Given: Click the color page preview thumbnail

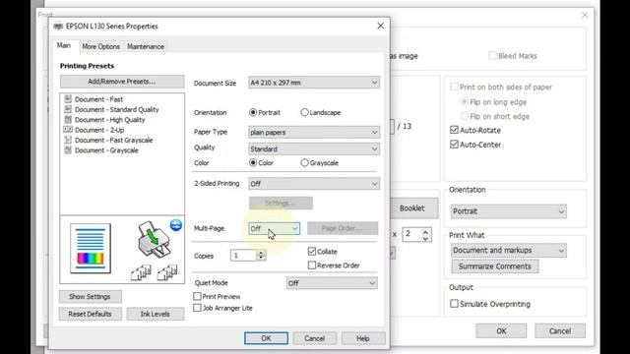Looking at the screenshot, I should click(91, 249).
